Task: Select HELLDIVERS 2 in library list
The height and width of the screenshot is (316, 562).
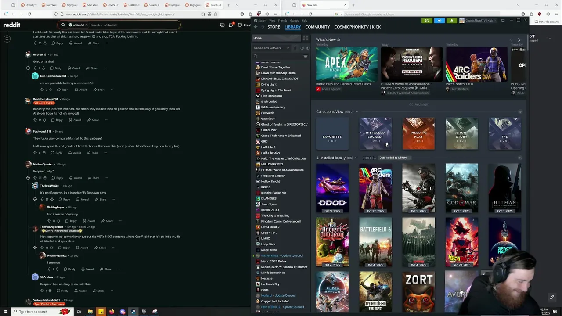Action: [272, 164]
